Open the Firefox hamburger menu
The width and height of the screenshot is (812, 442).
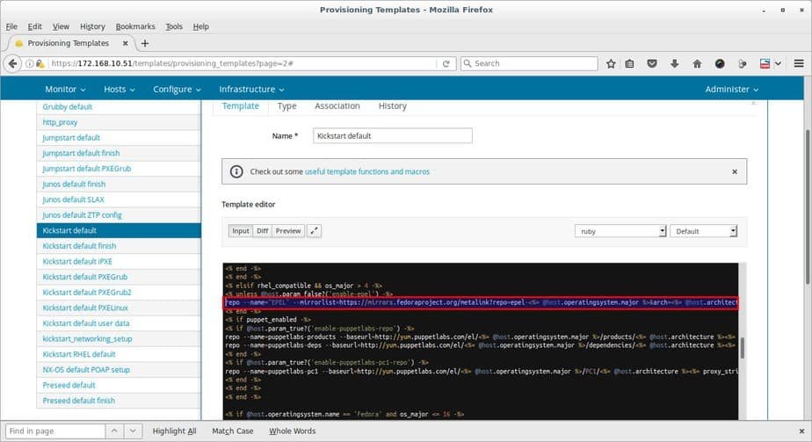[x=799, y=63]
